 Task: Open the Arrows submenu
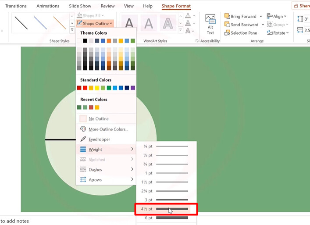coord(106,179)
